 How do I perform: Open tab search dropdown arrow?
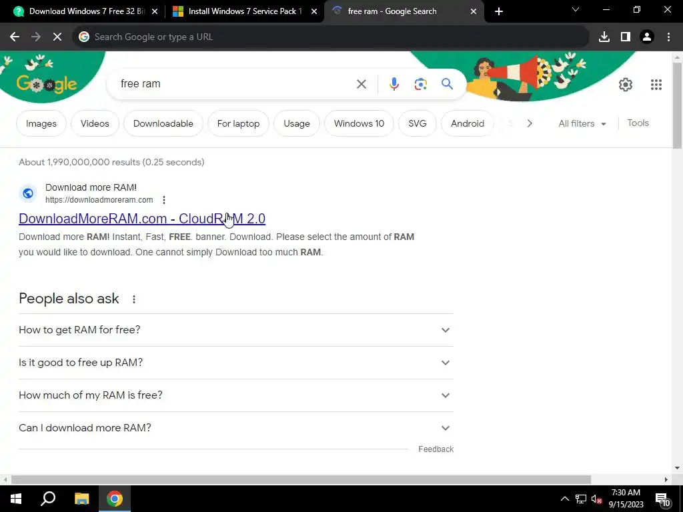[576, 9]
